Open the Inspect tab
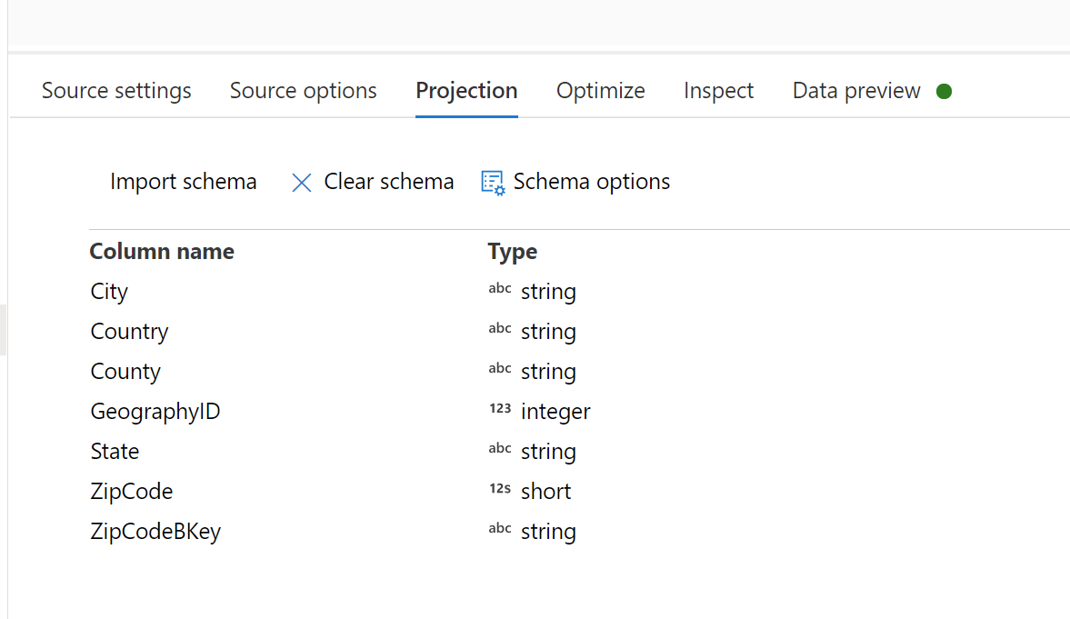1070x619 pixels. pyautogui.click(x=718, y=91)
